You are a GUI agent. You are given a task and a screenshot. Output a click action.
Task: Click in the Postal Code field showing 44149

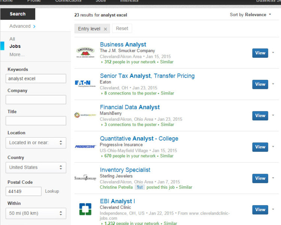[x=24, y=192]
